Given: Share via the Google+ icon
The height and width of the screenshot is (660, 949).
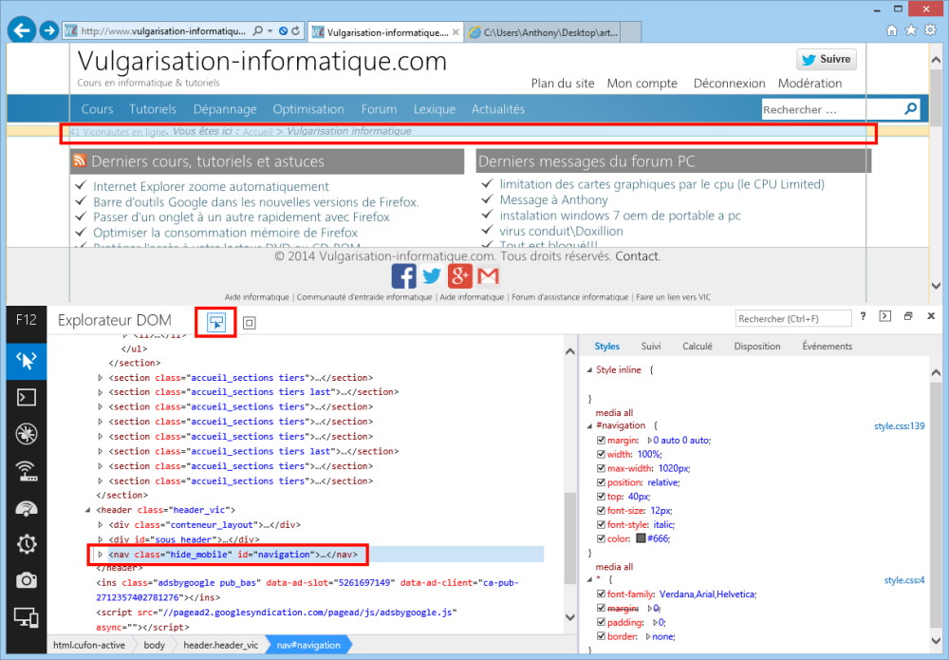Looking at the screenshot, I should point(460,276).
